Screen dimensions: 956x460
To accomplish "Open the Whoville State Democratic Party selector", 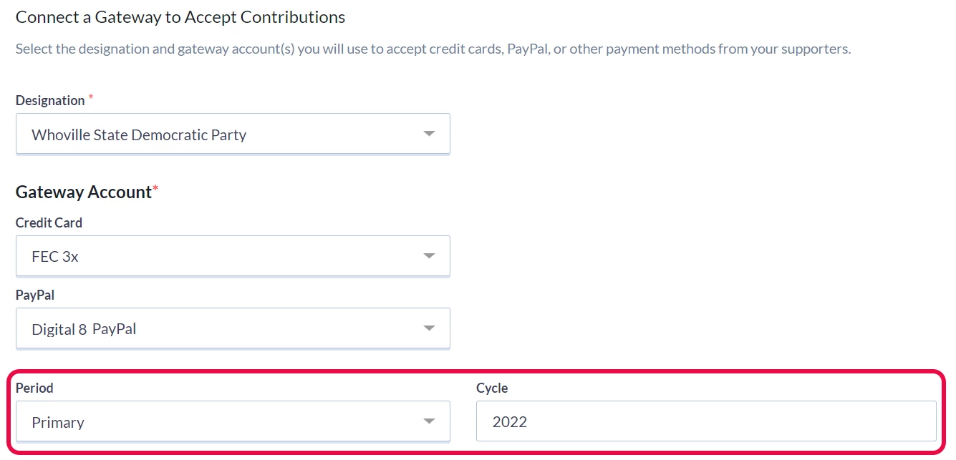I will 233,134.
